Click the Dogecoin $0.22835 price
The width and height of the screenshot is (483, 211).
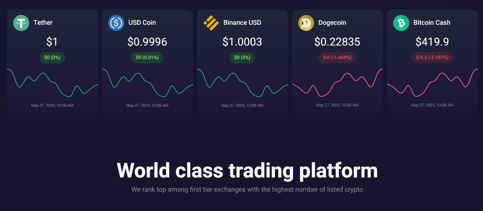coord(337,42)
